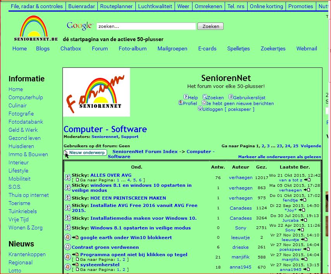Viewport: 331px width, 274px height.
Task: Click the Help question mark icon
Action: tap(186, 97)
